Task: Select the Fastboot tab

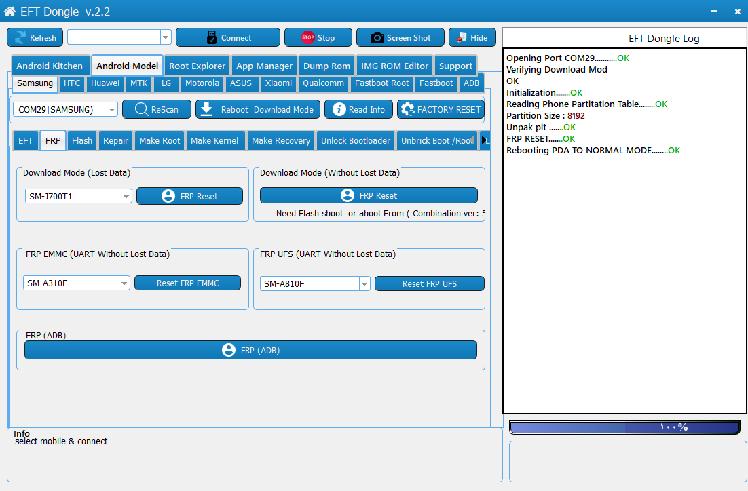Action: click(436, 83)
